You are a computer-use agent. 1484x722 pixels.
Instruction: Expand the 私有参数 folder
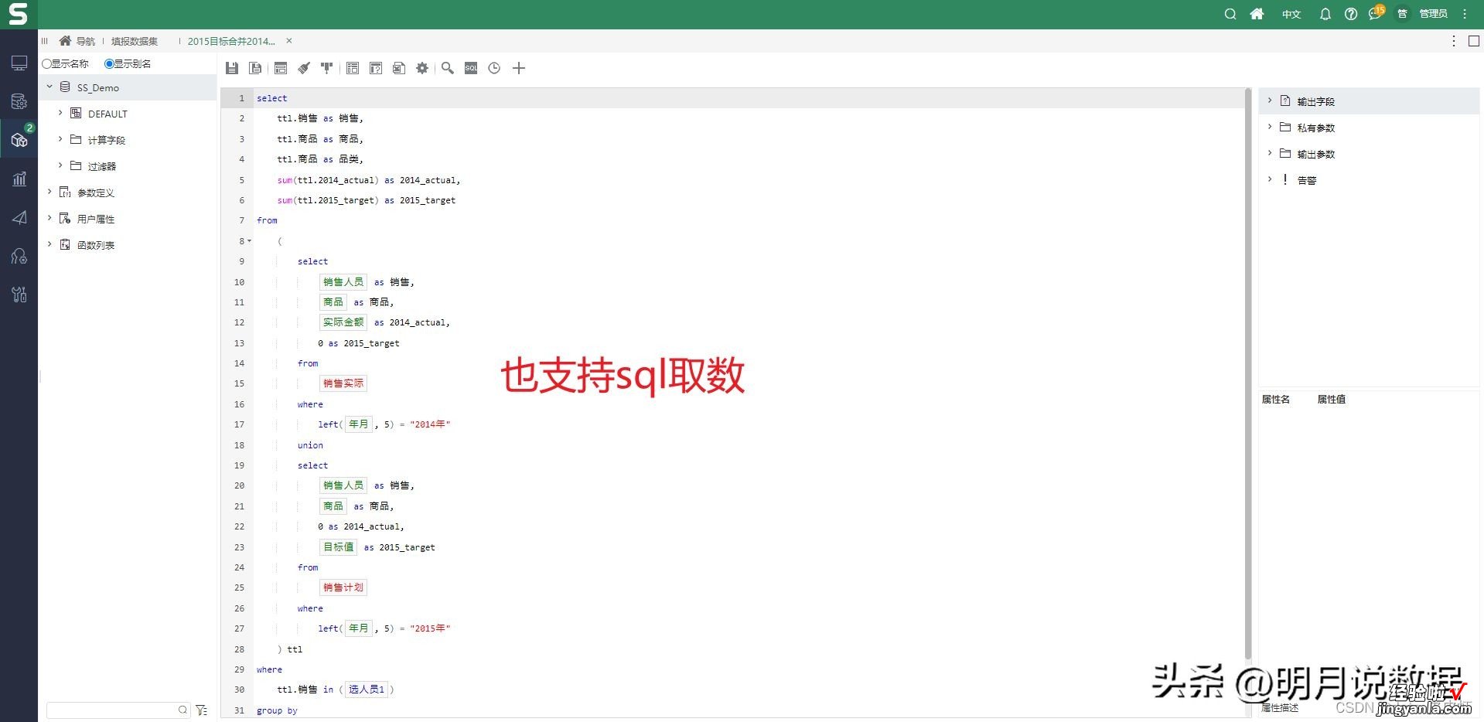[x=1270, y=127]
